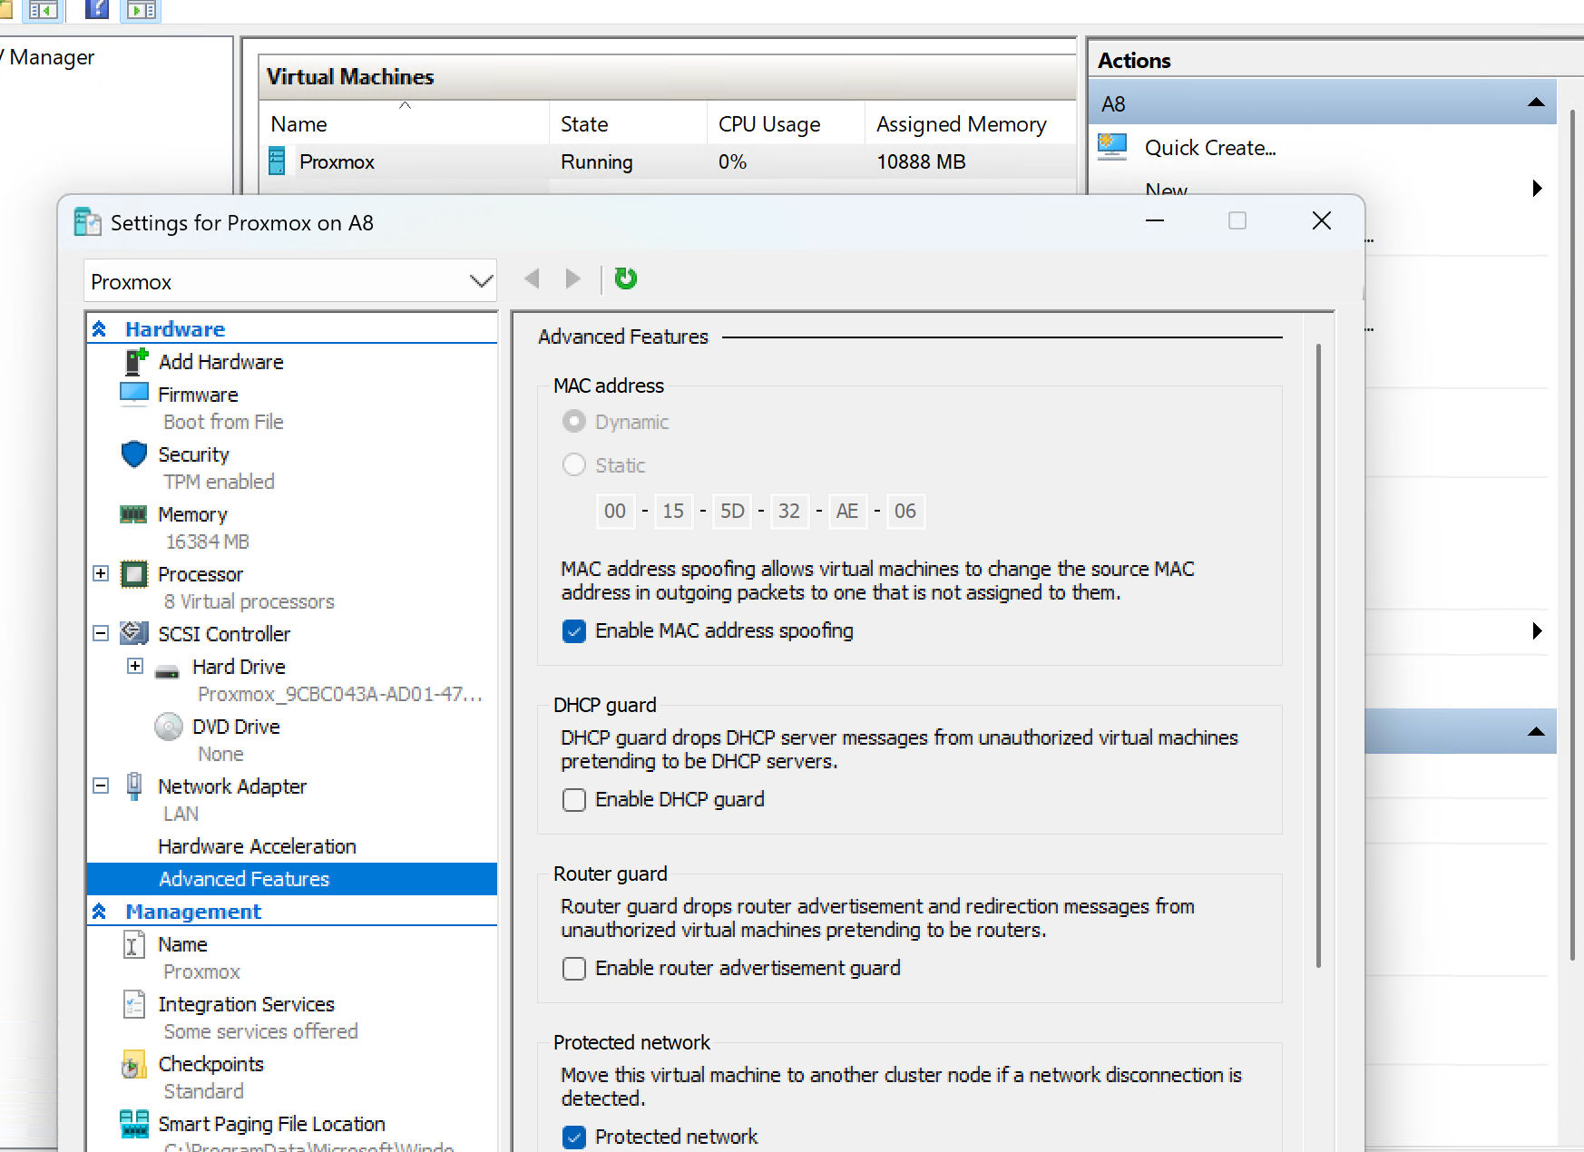The height and width of the screenshot is (1152, 1584).
Task: Expand the Processor tree node
Action: 101,573
